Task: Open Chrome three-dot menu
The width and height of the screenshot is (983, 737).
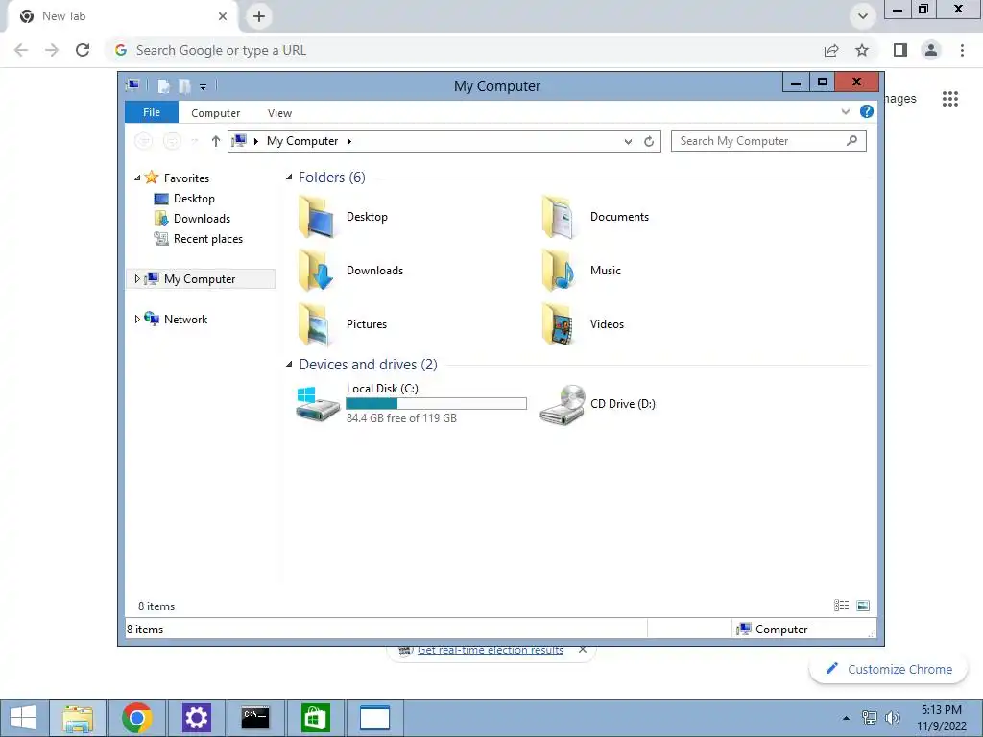Action: 962,50
